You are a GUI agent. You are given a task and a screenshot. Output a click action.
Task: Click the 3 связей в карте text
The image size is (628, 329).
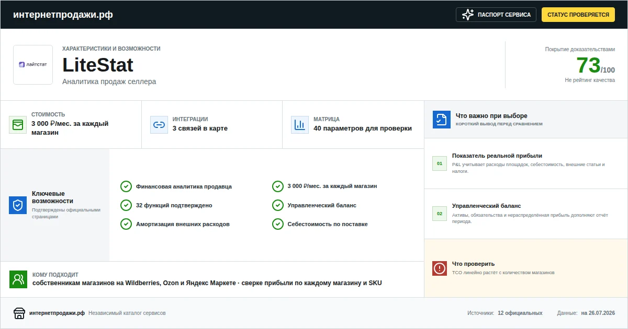point(200,128)
